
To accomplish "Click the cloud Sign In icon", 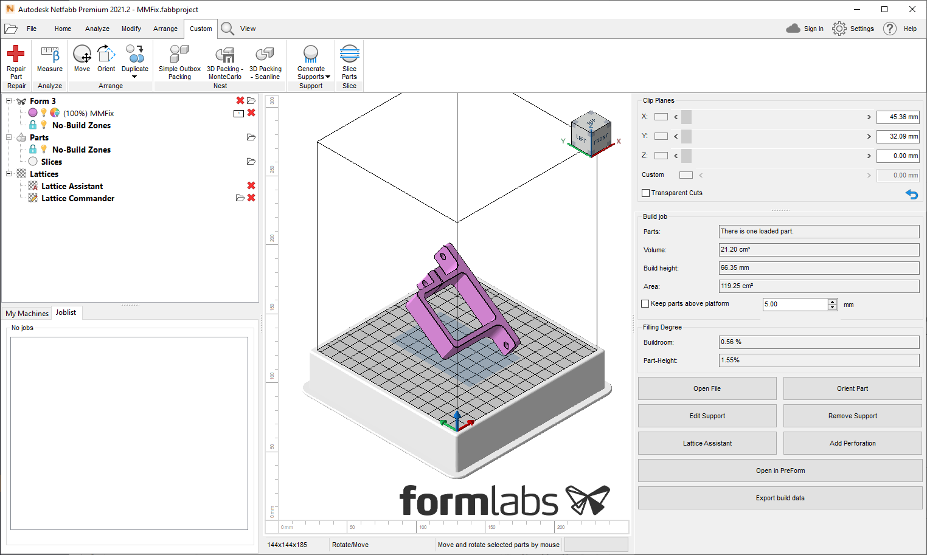I will 793,29.
